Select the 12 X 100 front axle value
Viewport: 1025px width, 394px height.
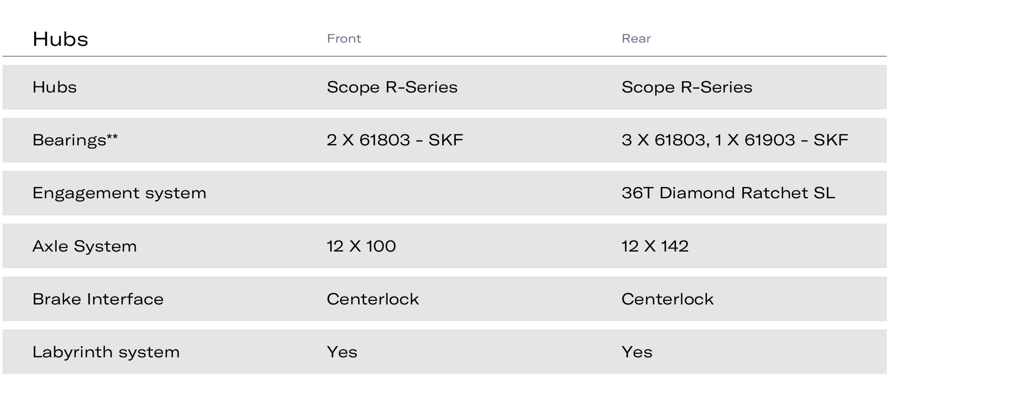[361, 246]
